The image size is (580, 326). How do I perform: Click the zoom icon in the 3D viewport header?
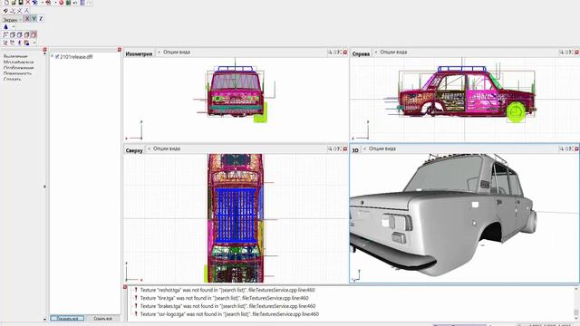562,149
